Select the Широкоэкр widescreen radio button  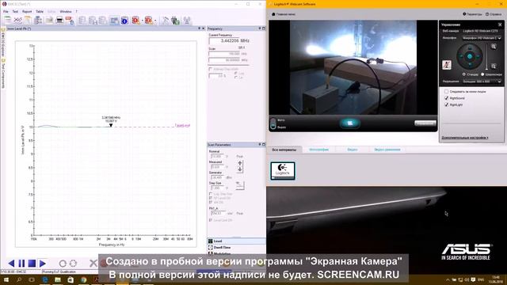(482, 74)
